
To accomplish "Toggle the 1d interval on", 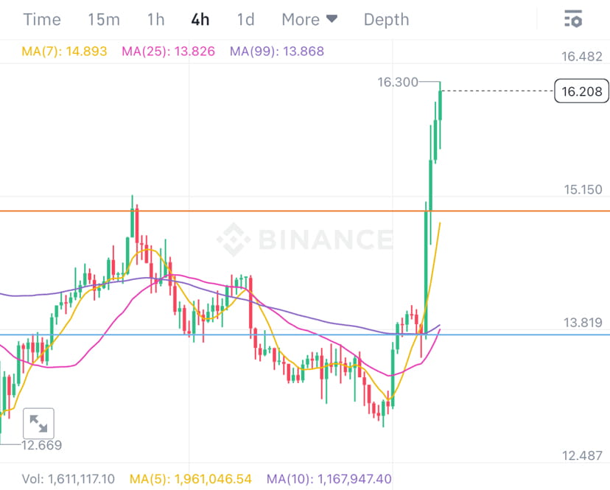I will tap(245, 20).
